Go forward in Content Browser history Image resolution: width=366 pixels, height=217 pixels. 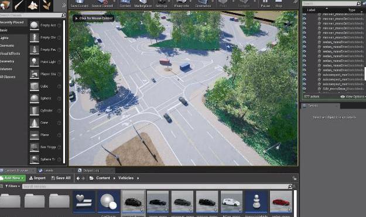click(x=83, y=178)
